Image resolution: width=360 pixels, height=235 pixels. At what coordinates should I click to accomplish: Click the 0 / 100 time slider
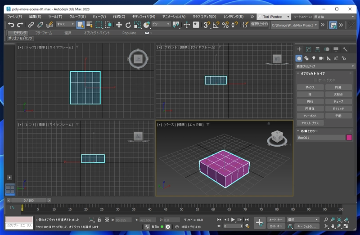29,200
